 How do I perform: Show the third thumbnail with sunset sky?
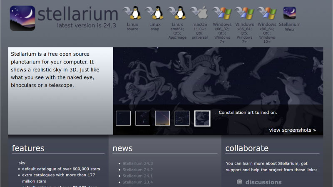(x=162, y=118)
